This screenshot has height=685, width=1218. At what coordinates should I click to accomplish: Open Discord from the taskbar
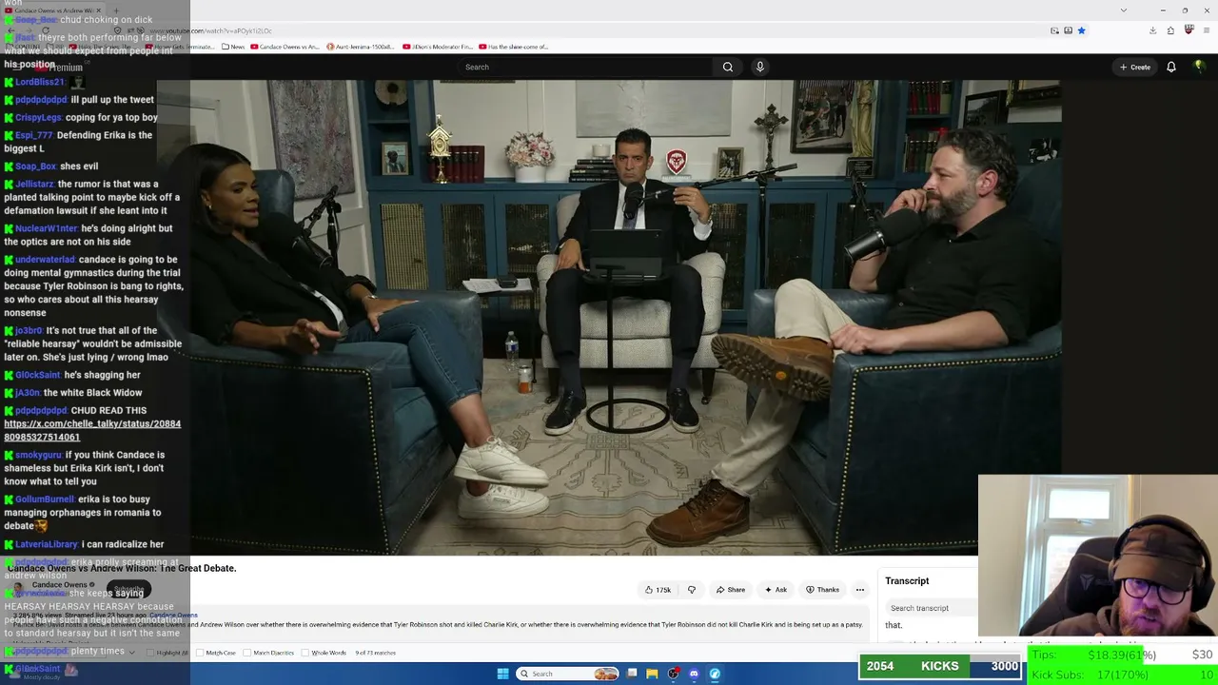[x=694, y=674]
